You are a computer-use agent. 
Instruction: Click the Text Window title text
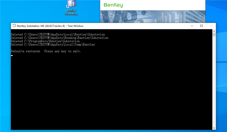50,26
